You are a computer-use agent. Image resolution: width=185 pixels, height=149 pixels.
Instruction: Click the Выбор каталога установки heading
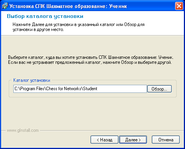[x=45, y=16]
